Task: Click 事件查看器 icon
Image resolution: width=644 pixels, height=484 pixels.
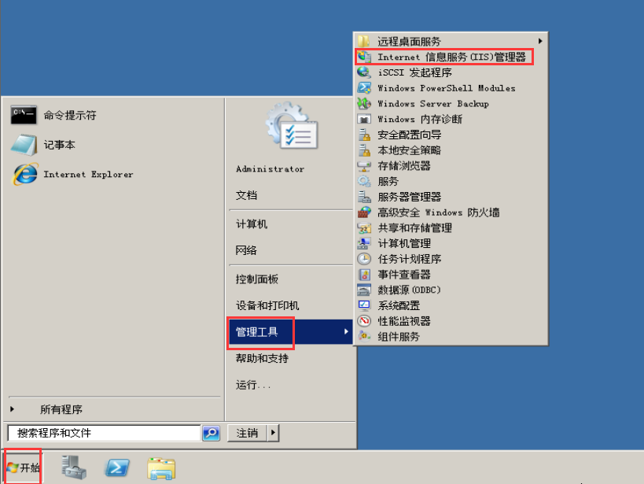Action: [x=364, y=275]
